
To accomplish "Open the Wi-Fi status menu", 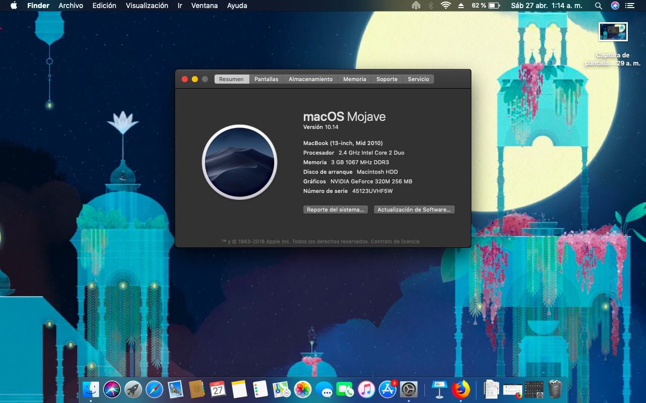I will click(x=446, y=6).
